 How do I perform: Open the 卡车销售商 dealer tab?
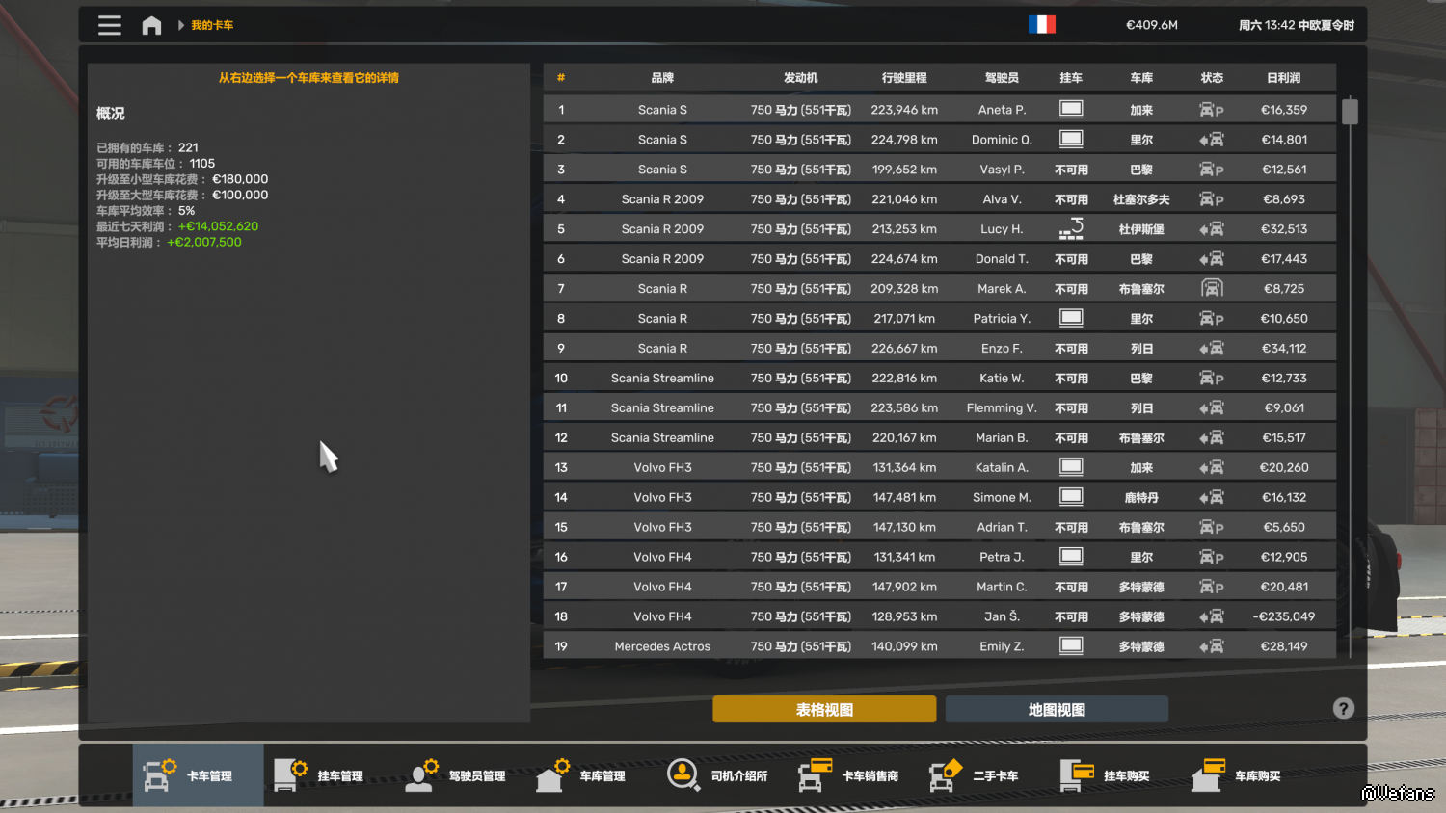[x=851, y=775]
